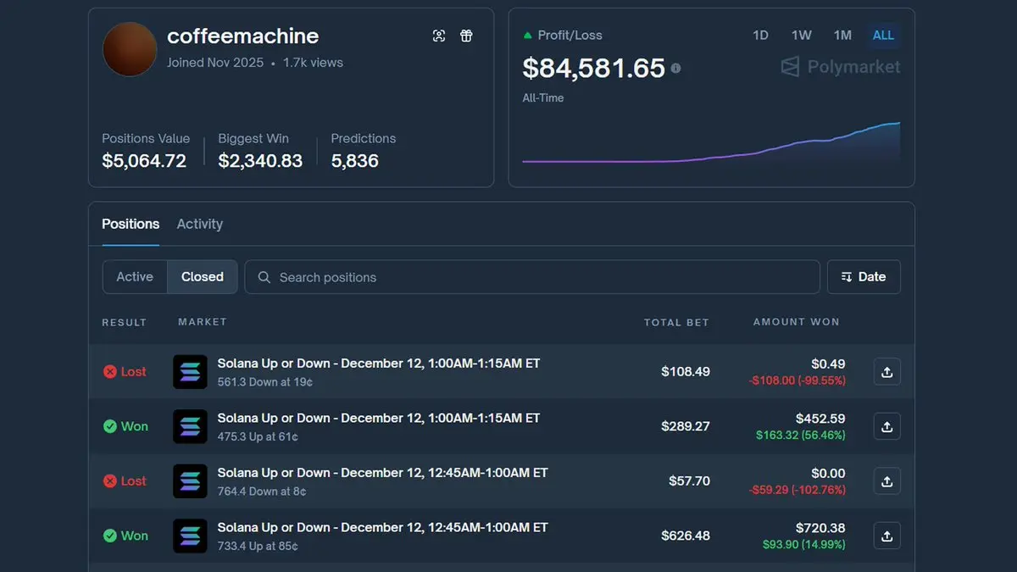The width and height of the screenshot is (1017, 572).
Task: Select the 1M time range
Action: [842, 35]
